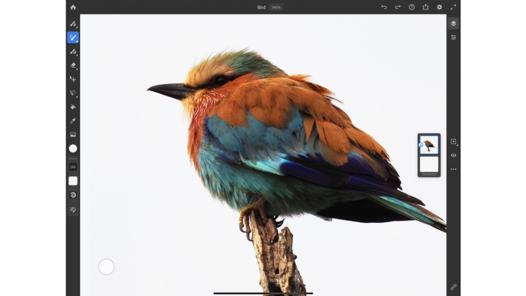The height and width of the screenshot is (296, 526).
Task: Open the Place Image tool
Action: [73, 134]
